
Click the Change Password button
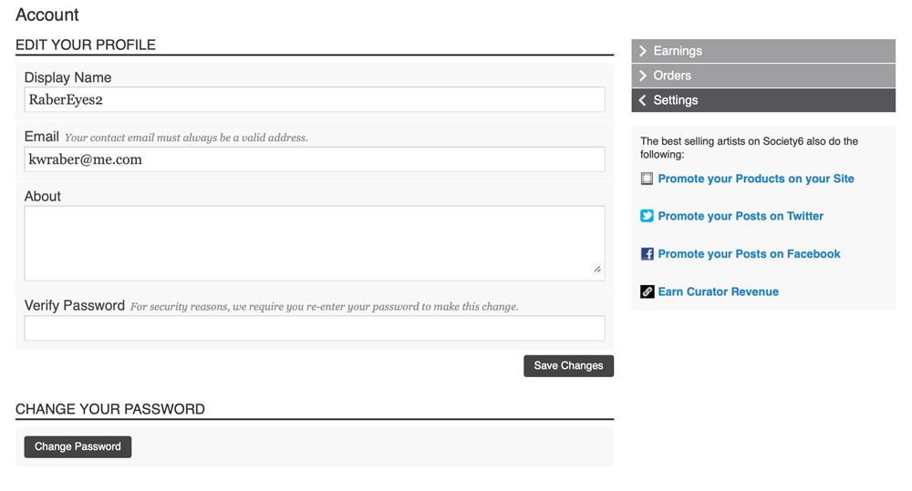tap(78, 447)
